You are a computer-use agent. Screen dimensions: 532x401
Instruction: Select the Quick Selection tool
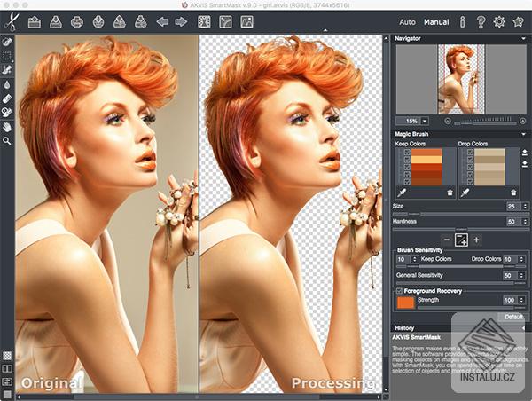(7, 42)
